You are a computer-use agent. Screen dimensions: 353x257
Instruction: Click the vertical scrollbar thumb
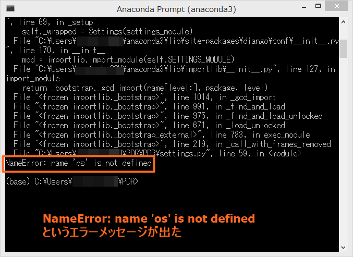(x=343, y=49)
